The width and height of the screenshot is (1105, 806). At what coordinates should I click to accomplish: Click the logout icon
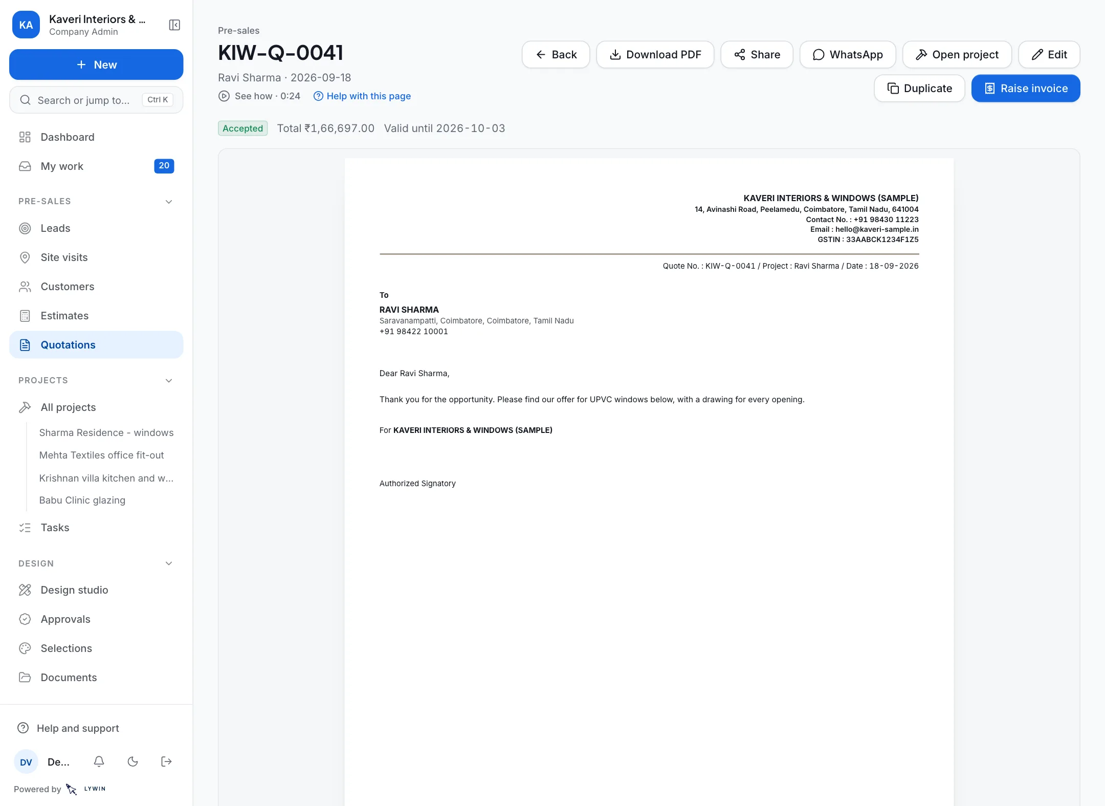pyautogui.click(x=166, y=761)
